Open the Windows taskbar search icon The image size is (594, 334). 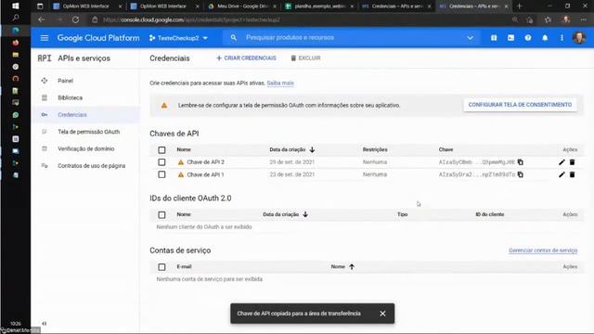15,18
